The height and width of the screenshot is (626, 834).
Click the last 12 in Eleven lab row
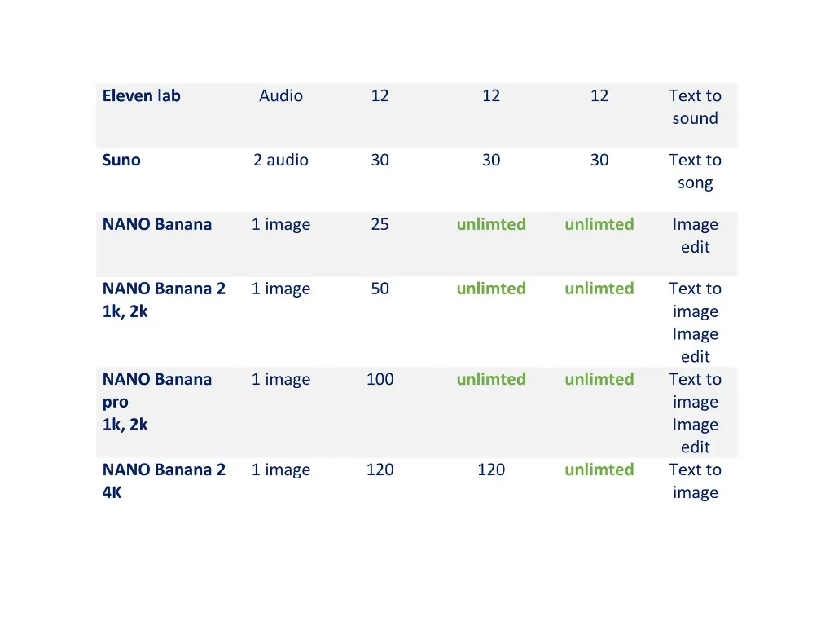click(x=599, y=96)
